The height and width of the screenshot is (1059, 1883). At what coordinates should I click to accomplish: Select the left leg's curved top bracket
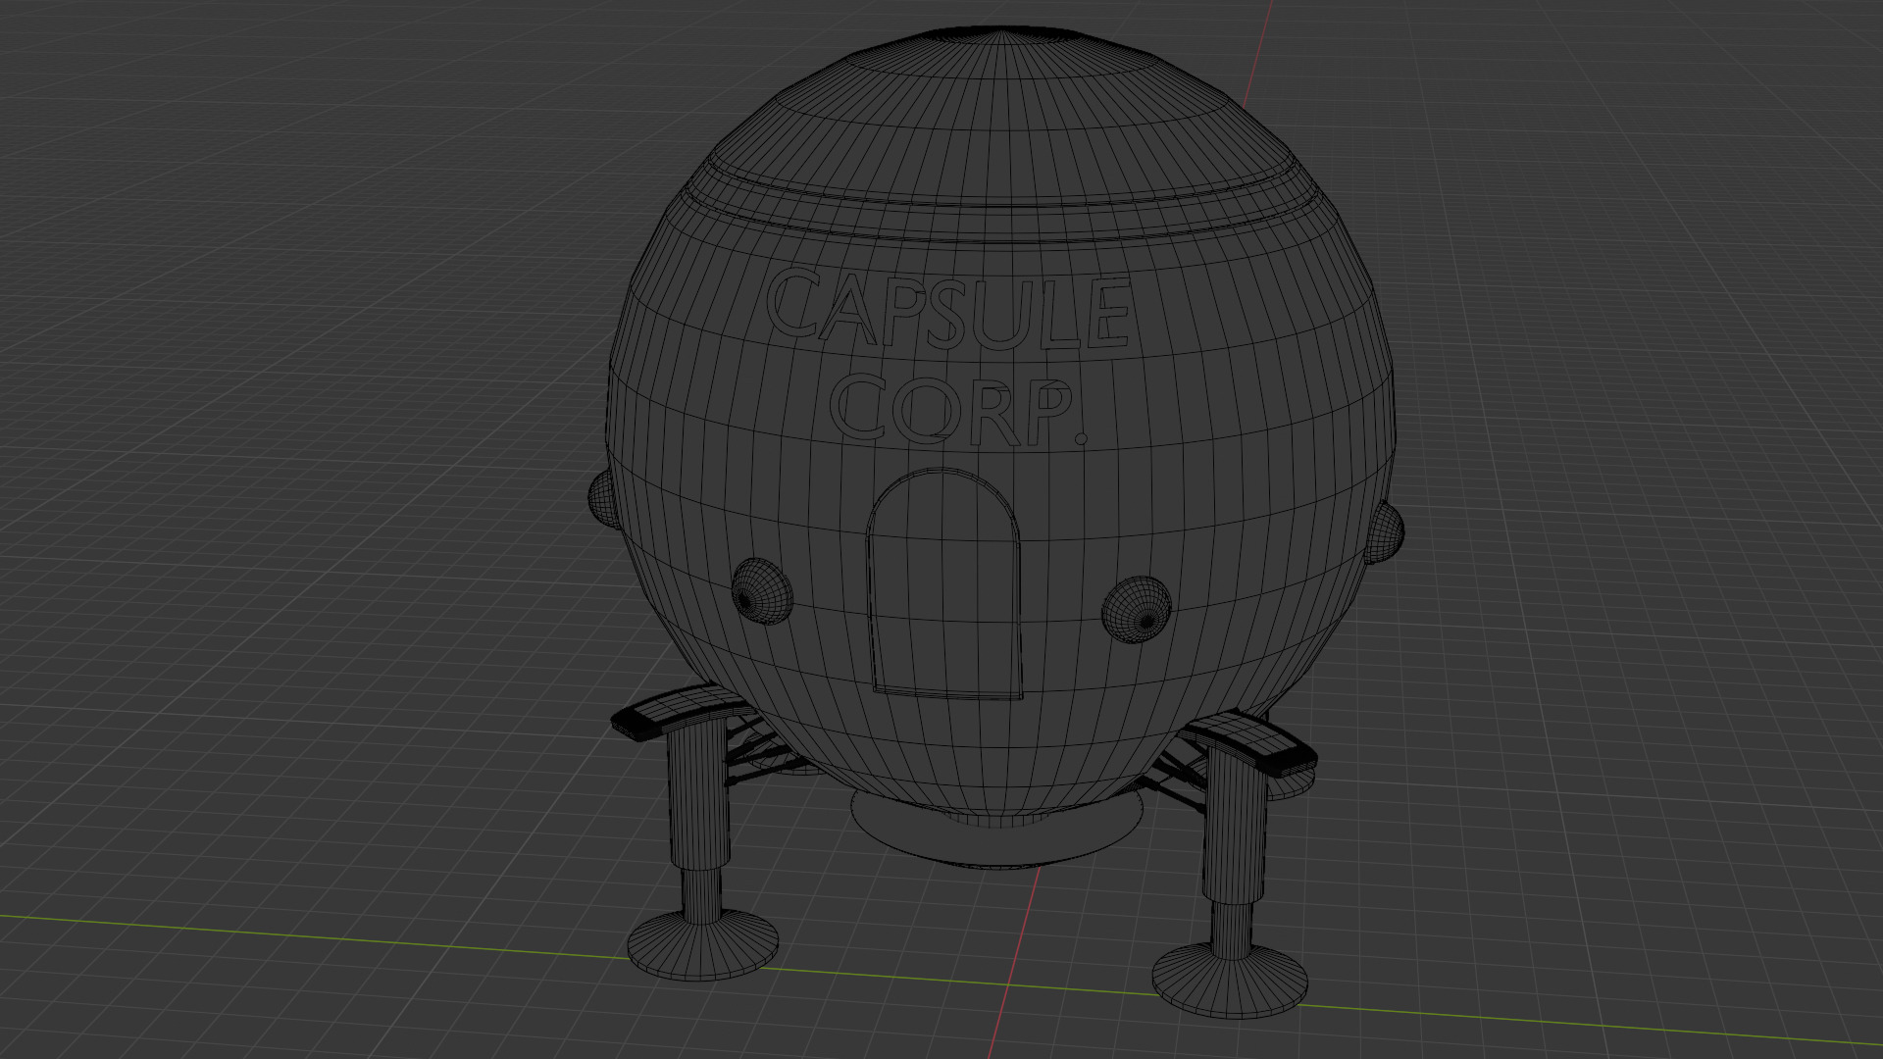[682, 711]
